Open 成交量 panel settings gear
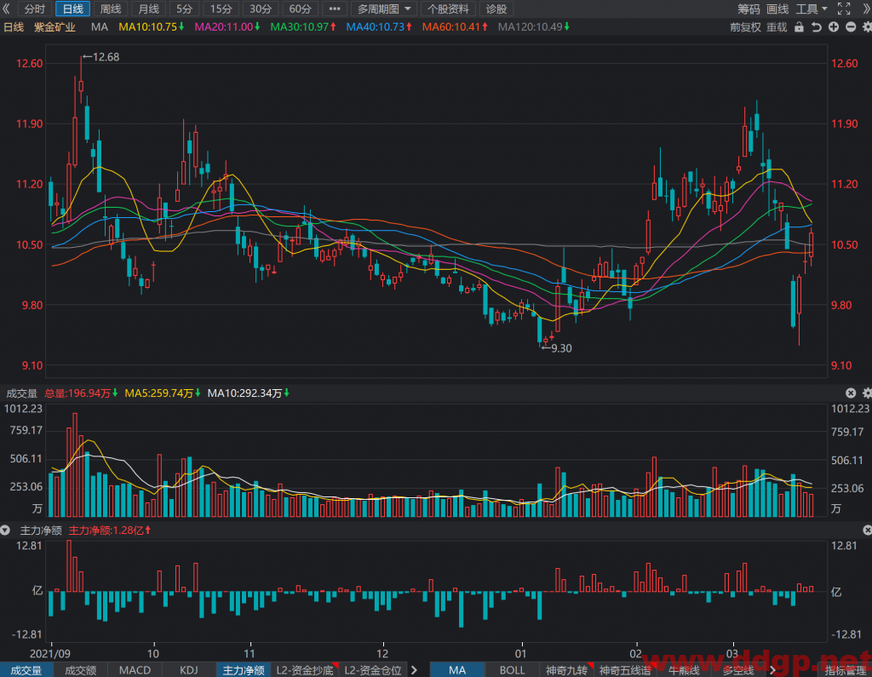 [866, 393]
